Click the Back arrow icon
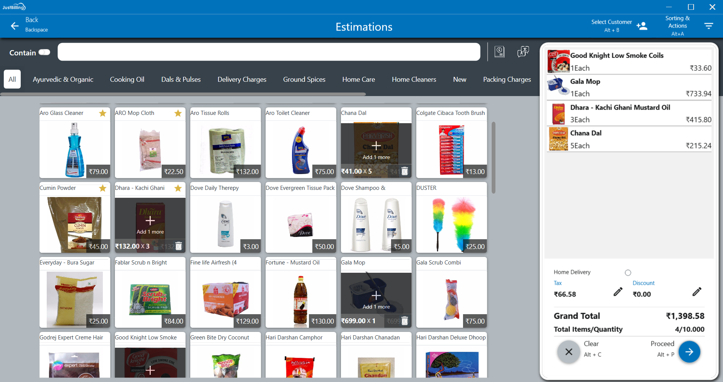Viewport: 723px width, 382px height. pos(15,26)
